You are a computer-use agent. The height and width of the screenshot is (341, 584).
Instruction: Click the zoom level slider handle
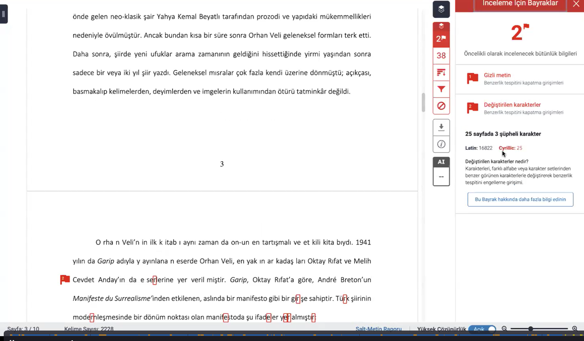point(530,329)
